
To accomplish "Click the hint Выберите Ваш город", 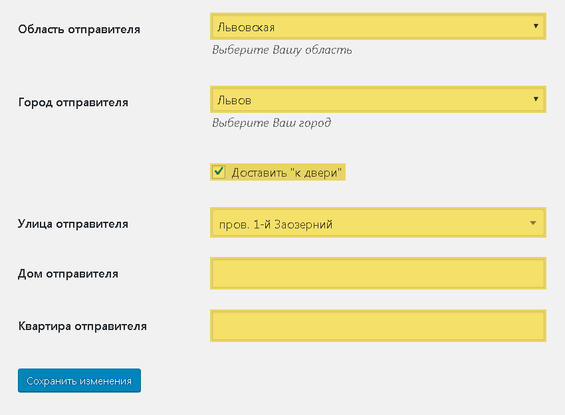I will [x=271, y=123].
